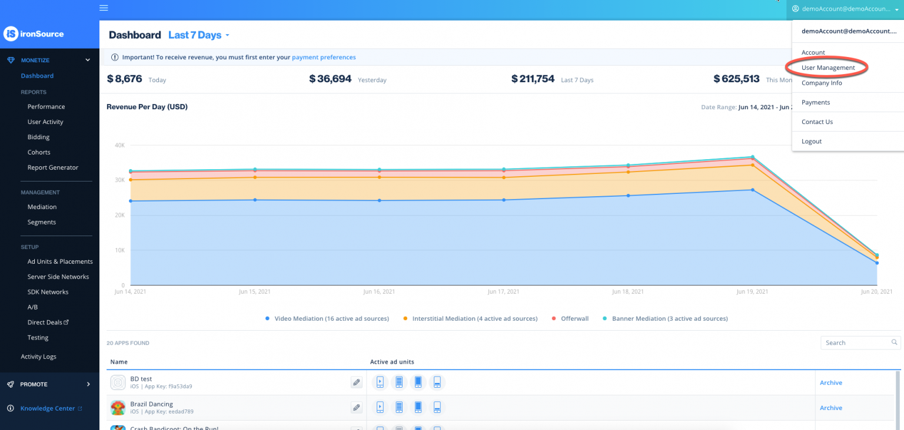This screenshot has width=904, height=430.
Task: Select User Management from account menu
Action: click(828, 68)
